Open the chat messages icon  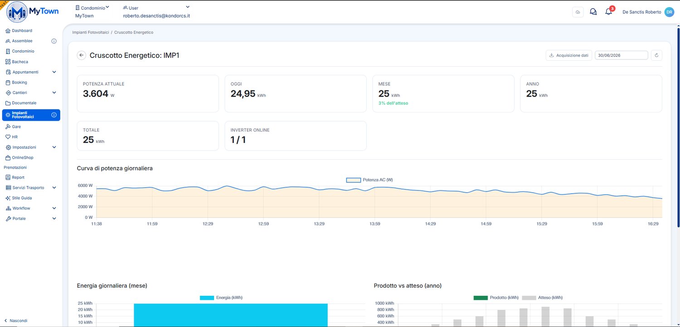593,12
